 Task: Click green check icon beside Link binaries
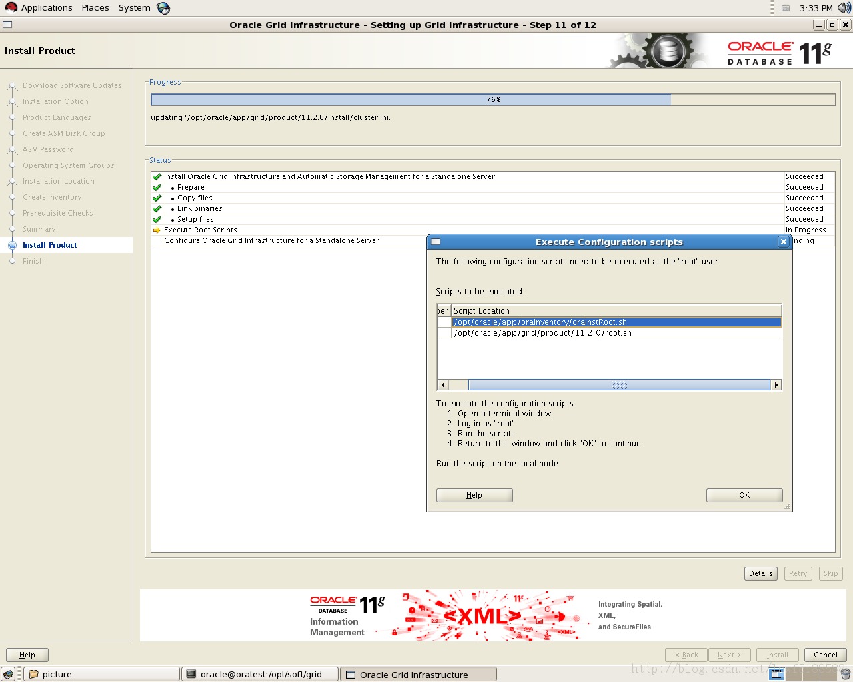pyautogui.click(x=157, y=209)
